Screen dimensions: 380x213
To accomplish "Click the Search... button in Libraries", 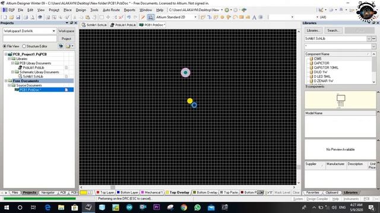I will point(333,30).
